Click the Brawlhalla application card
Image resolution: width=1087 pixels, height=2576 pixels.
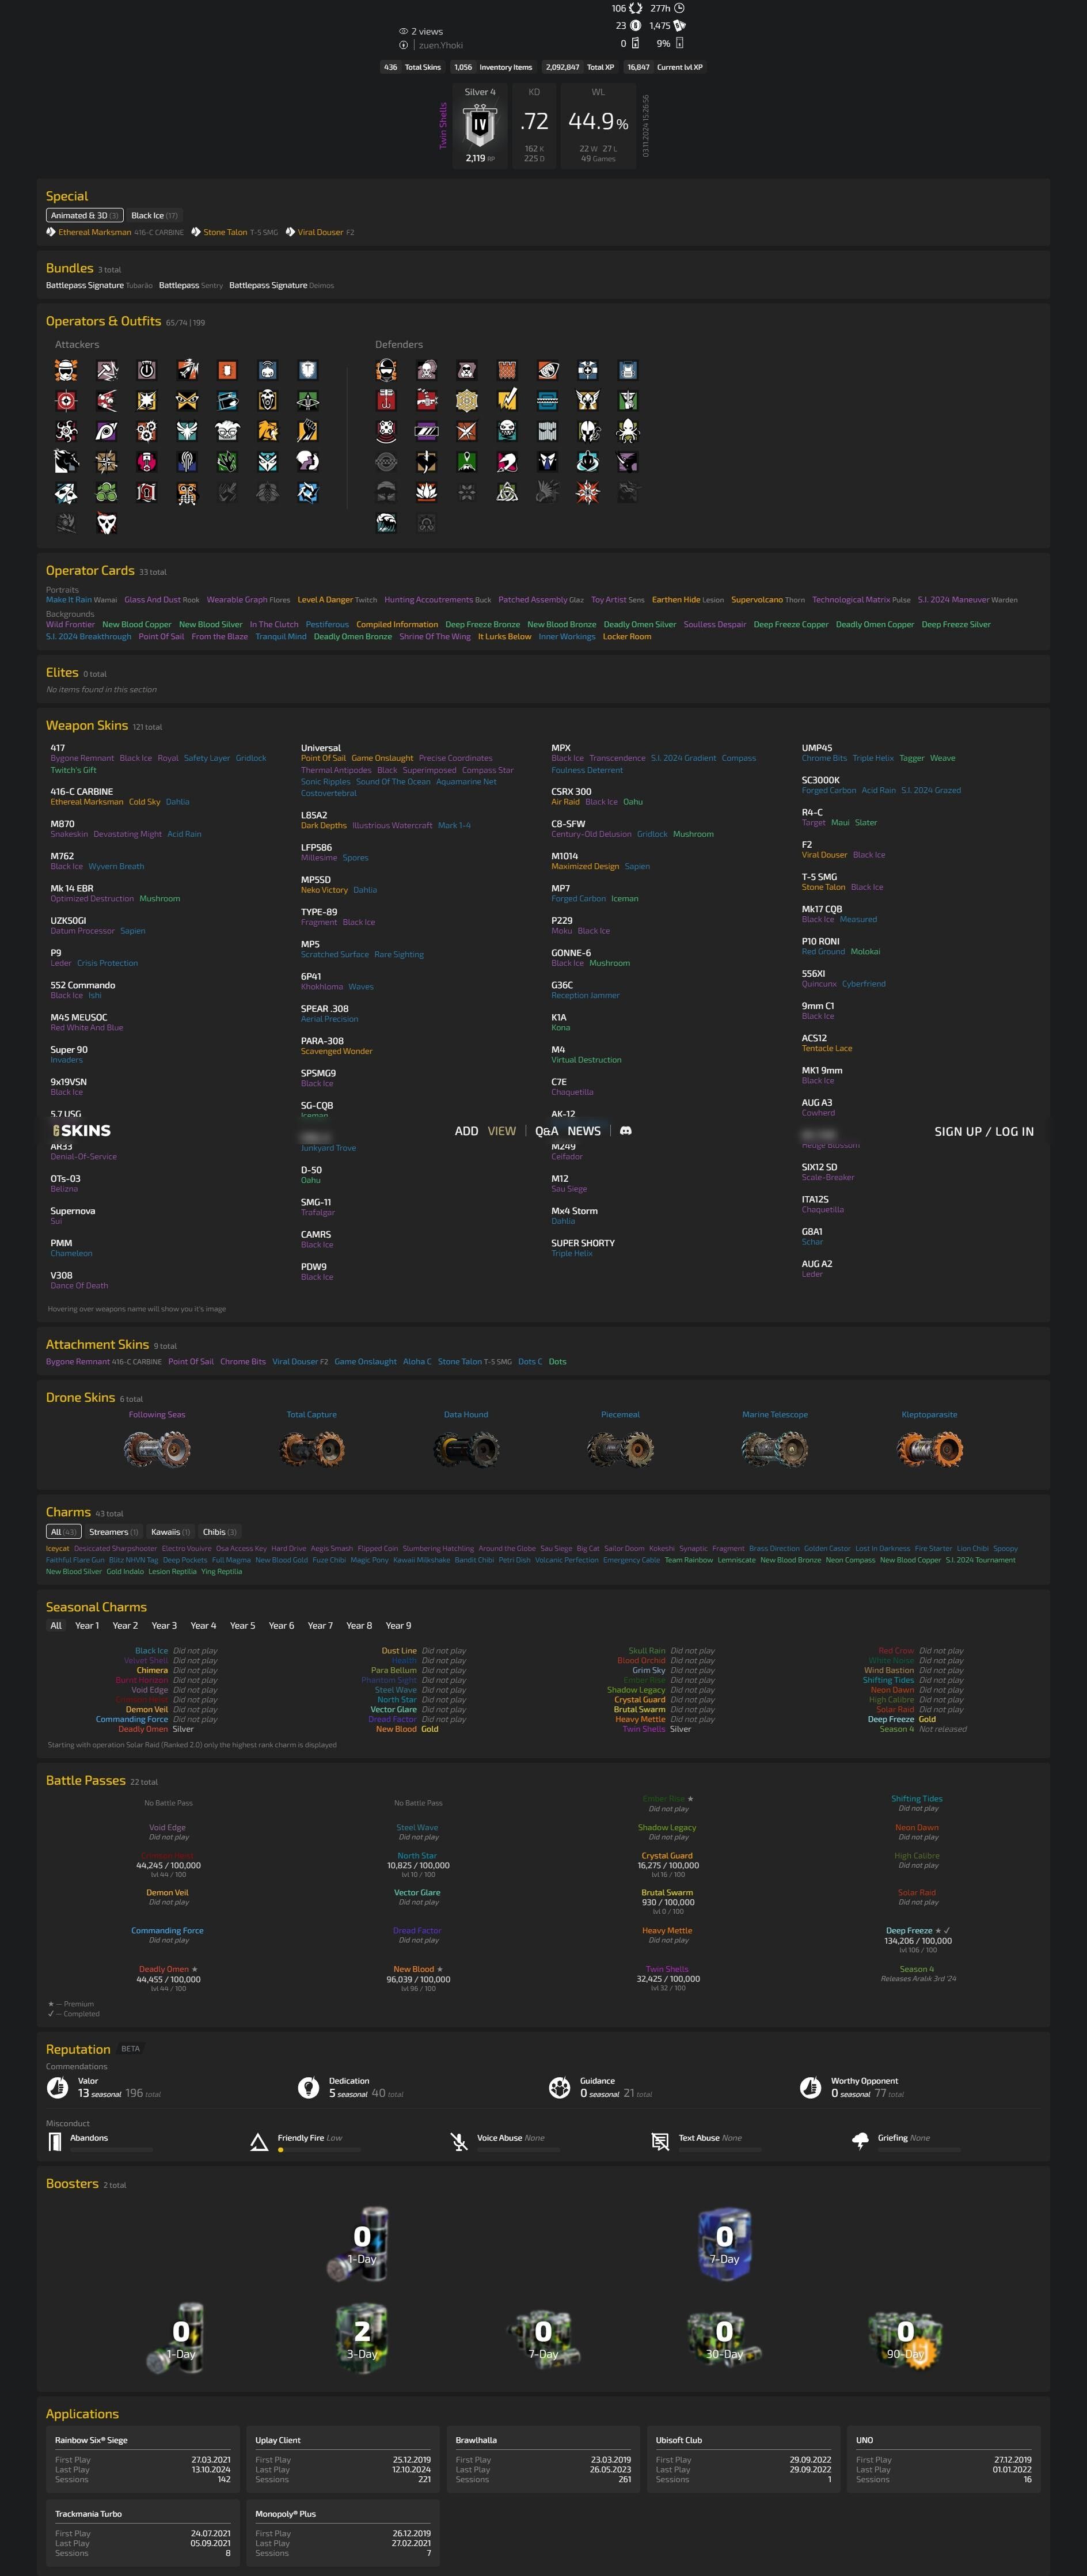[543, 2459]
